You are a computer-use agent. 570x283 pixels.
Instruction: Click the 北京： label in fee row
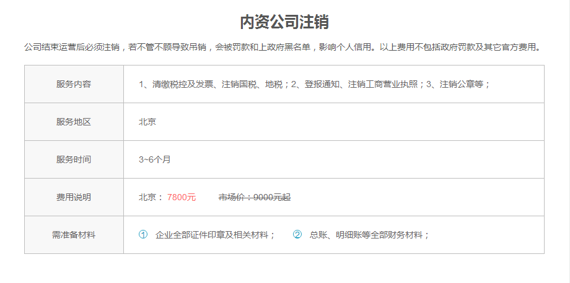pyautogui.click(x=151, y=197)
